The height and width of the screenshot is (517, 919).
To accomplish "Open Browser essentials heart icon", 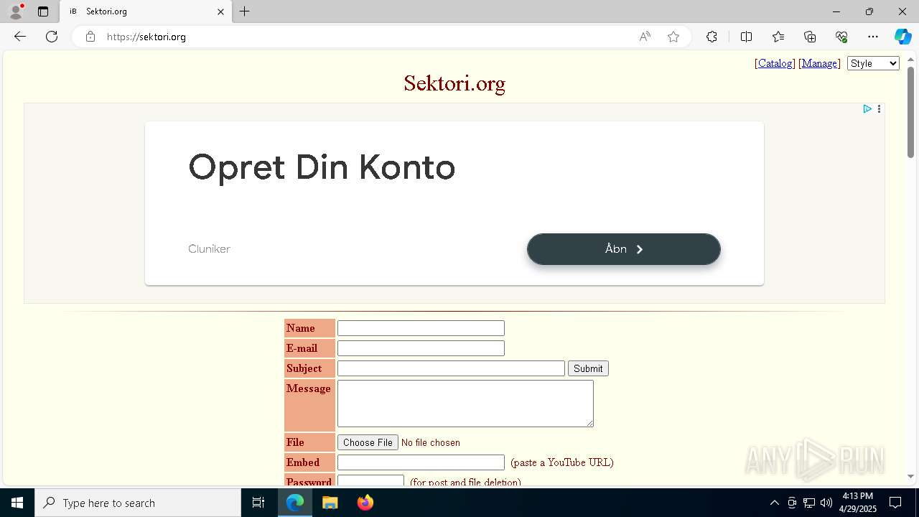I will coord(841,37).
